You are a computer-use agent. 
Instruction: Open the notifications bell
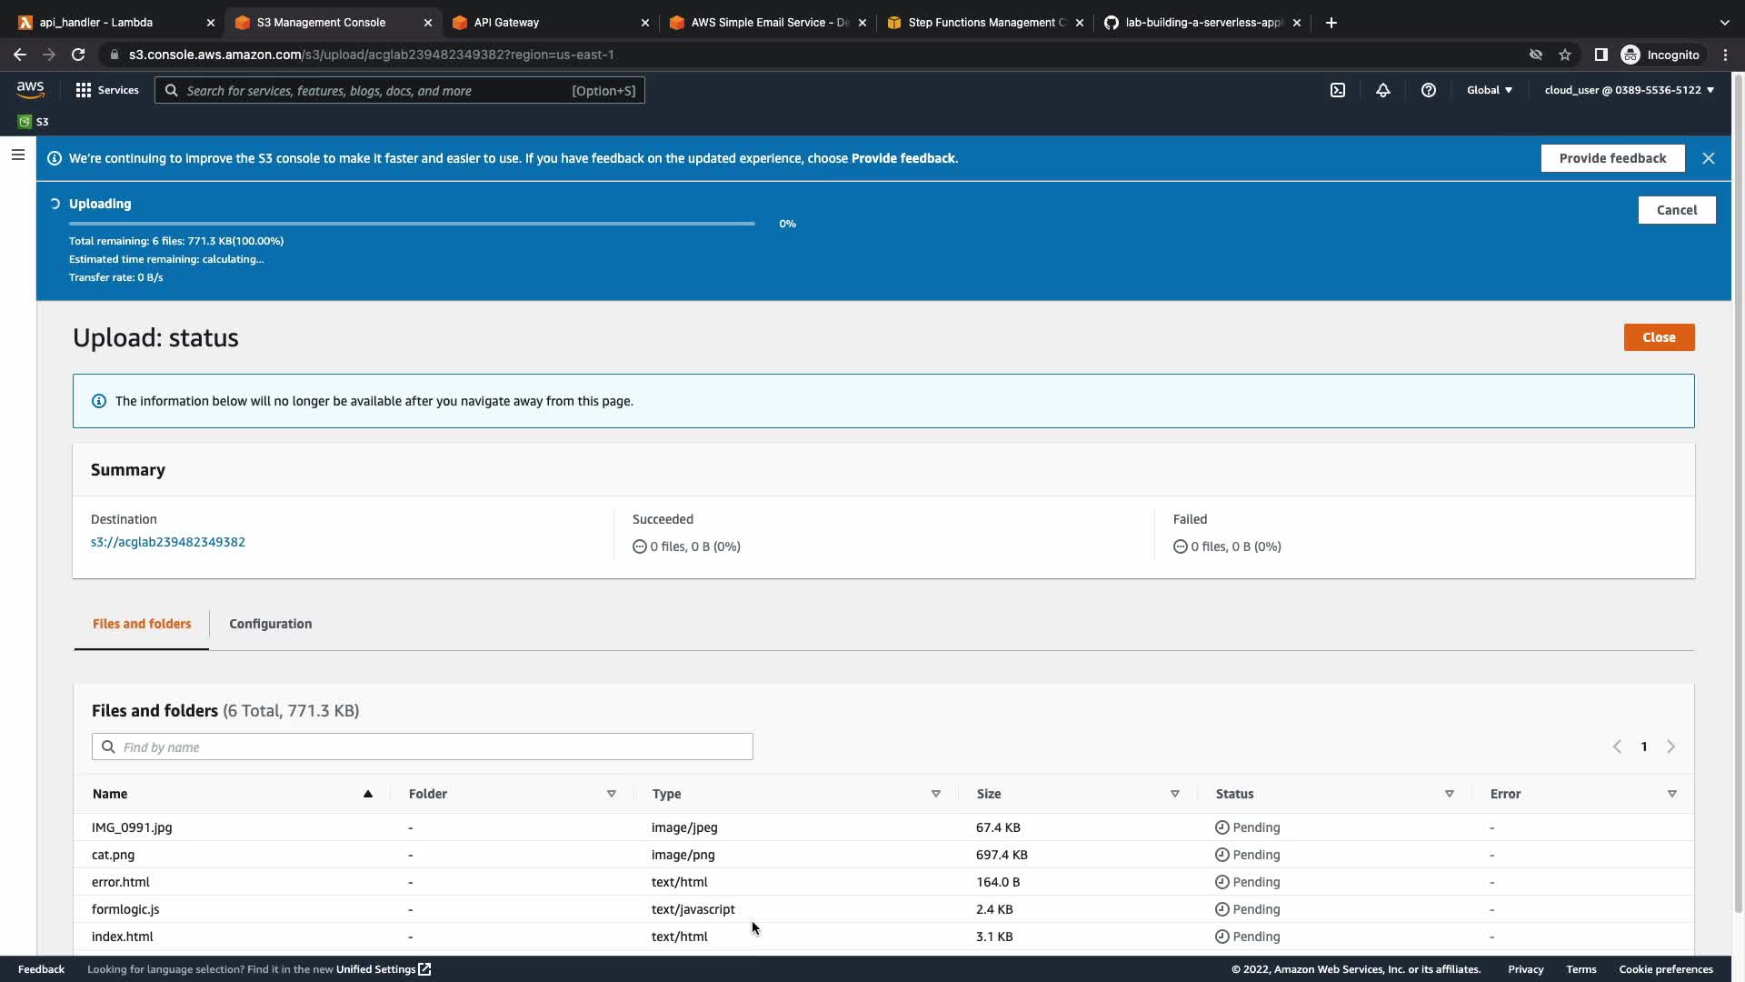pos(1382,90)
